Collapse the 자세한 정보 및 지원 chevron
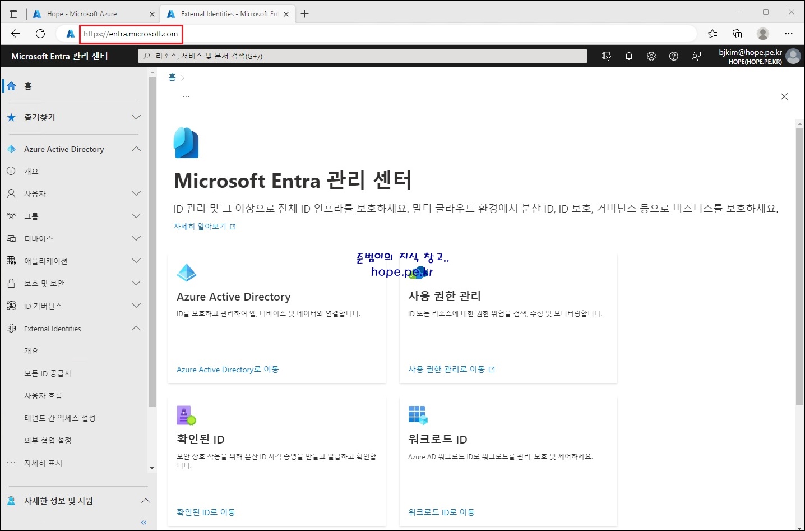The height and width of the screenshot is (531, 805). [146, 501]
